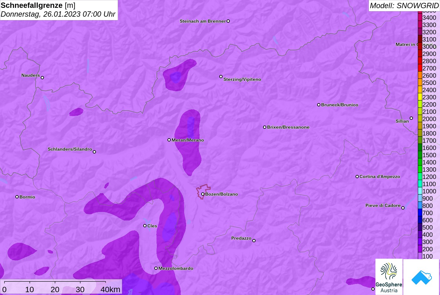Select the Pieve di Cadore marker dot

click(x=403, y=208)
